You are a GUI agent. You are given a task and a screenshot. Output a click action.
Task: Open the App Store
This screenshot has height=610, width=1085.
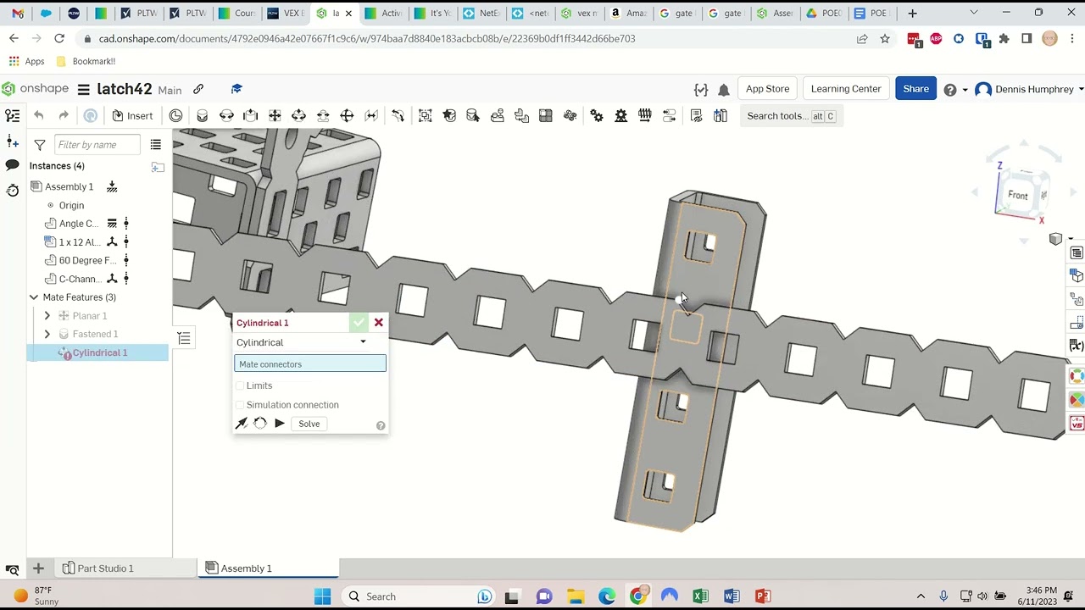coord(767,89)
